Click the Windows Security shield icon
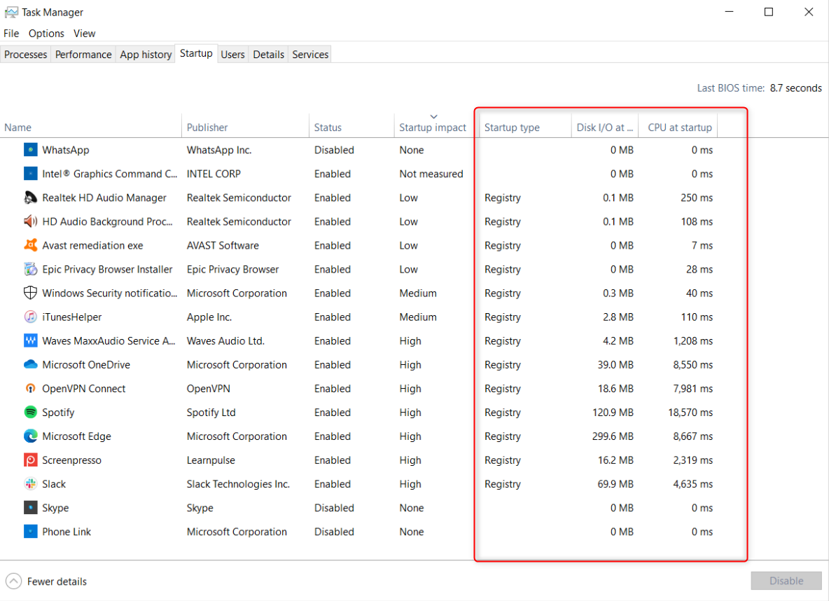The image size is (829, 601). pos(31,293)
